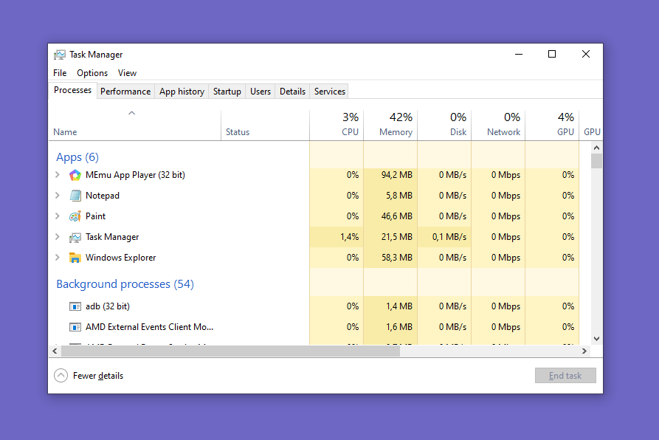This screenshot has height=440, width=659.
Task: Click the End task button
Action: tap(565, 375)
